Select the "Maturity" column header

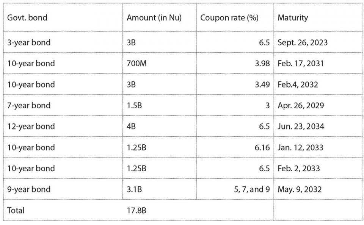click(293, 18)
